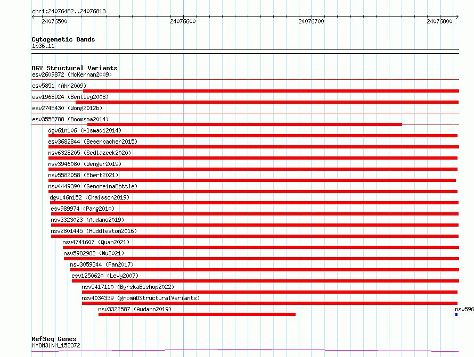
Task: Click esv1250620 (Levy2007) label
Action: (105, 276)
